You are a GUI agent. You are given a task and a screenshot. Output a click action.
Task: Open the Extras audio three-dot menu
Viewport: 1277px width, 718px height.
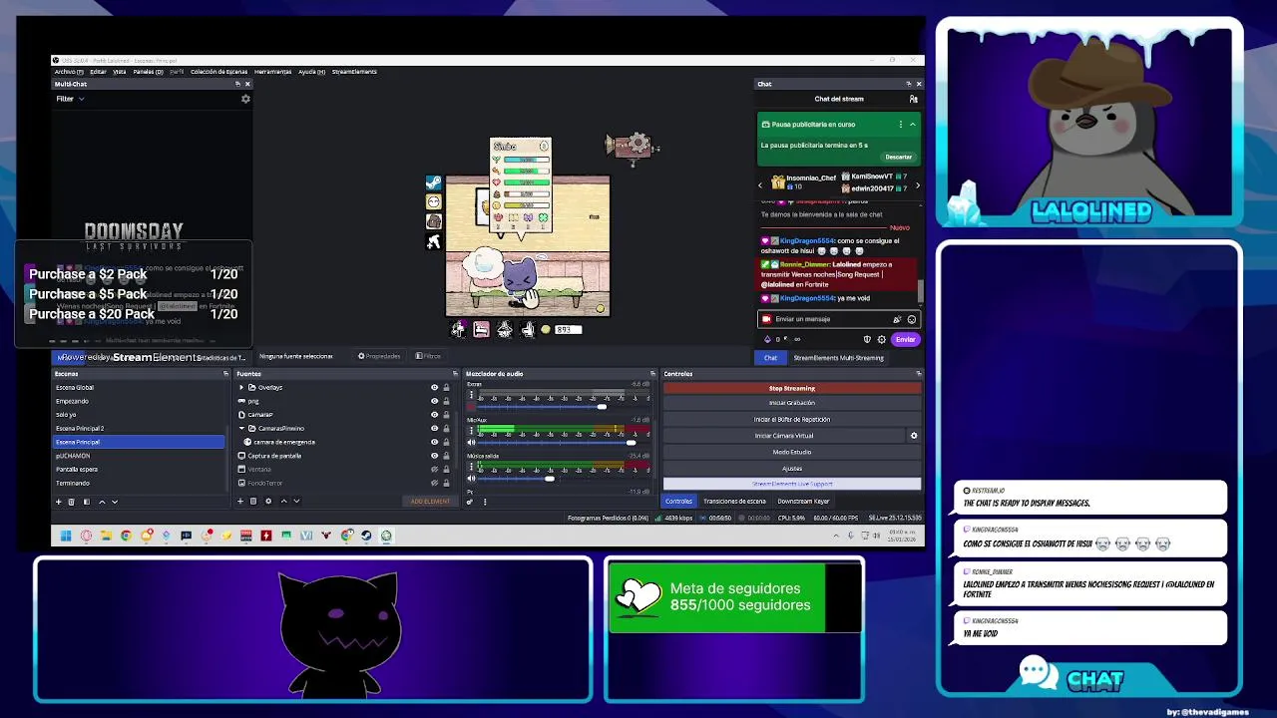click(471, 395)
